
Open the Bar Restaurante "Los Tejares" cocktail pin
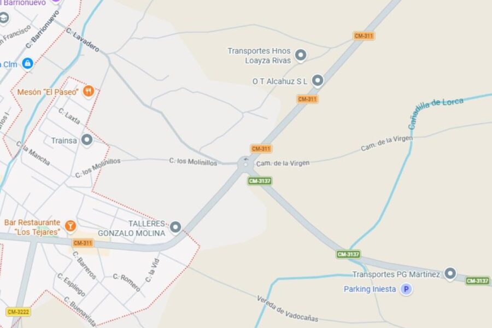[71, 226]
